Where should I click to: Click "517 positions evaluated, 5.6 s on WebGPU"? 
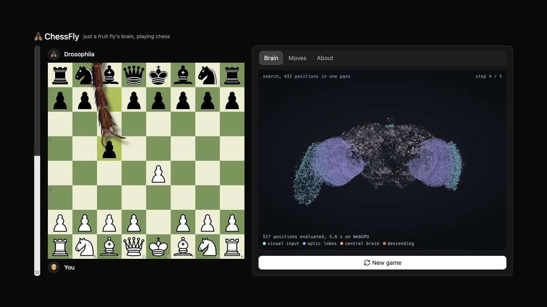coord(316,237)
